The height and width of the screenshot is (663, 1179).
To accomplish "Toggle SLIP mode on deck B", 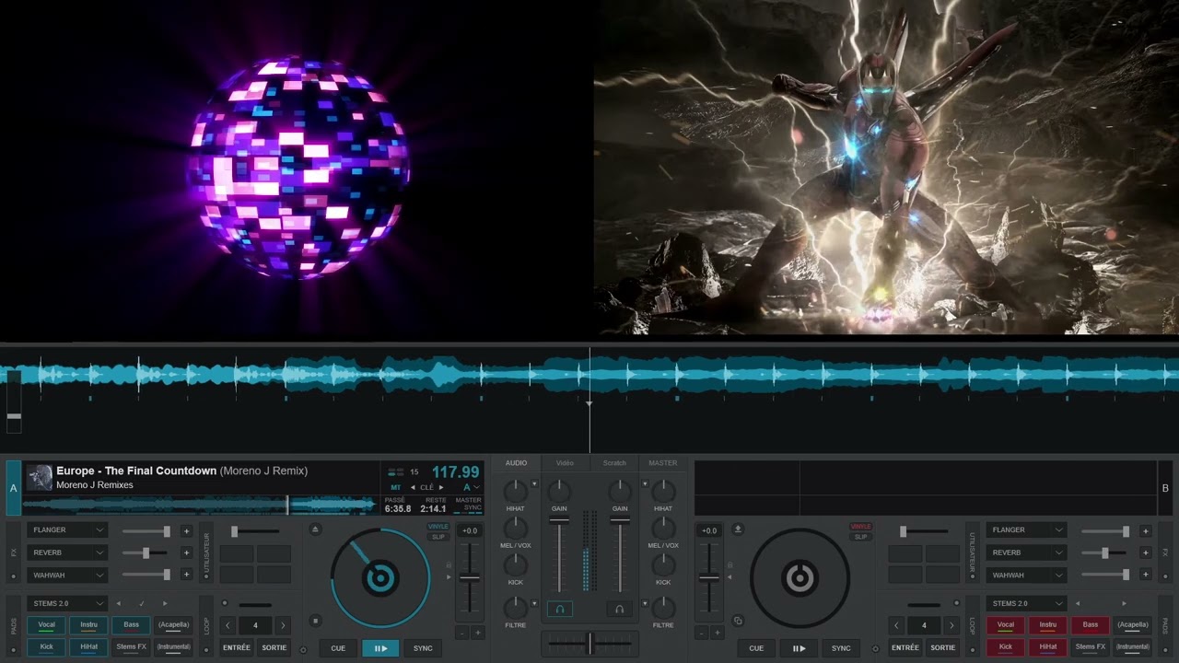I will (x=861, y=537).
